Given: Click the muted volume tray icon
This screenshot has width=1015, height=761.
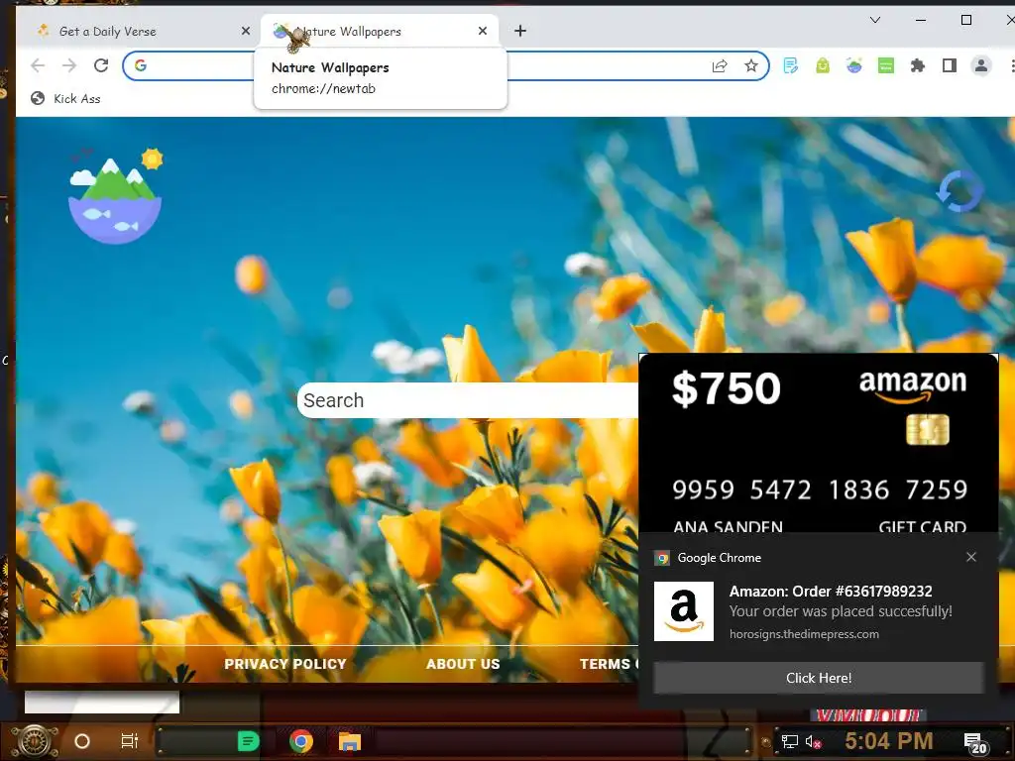Looking at the screenshot, I should [813, 741].
